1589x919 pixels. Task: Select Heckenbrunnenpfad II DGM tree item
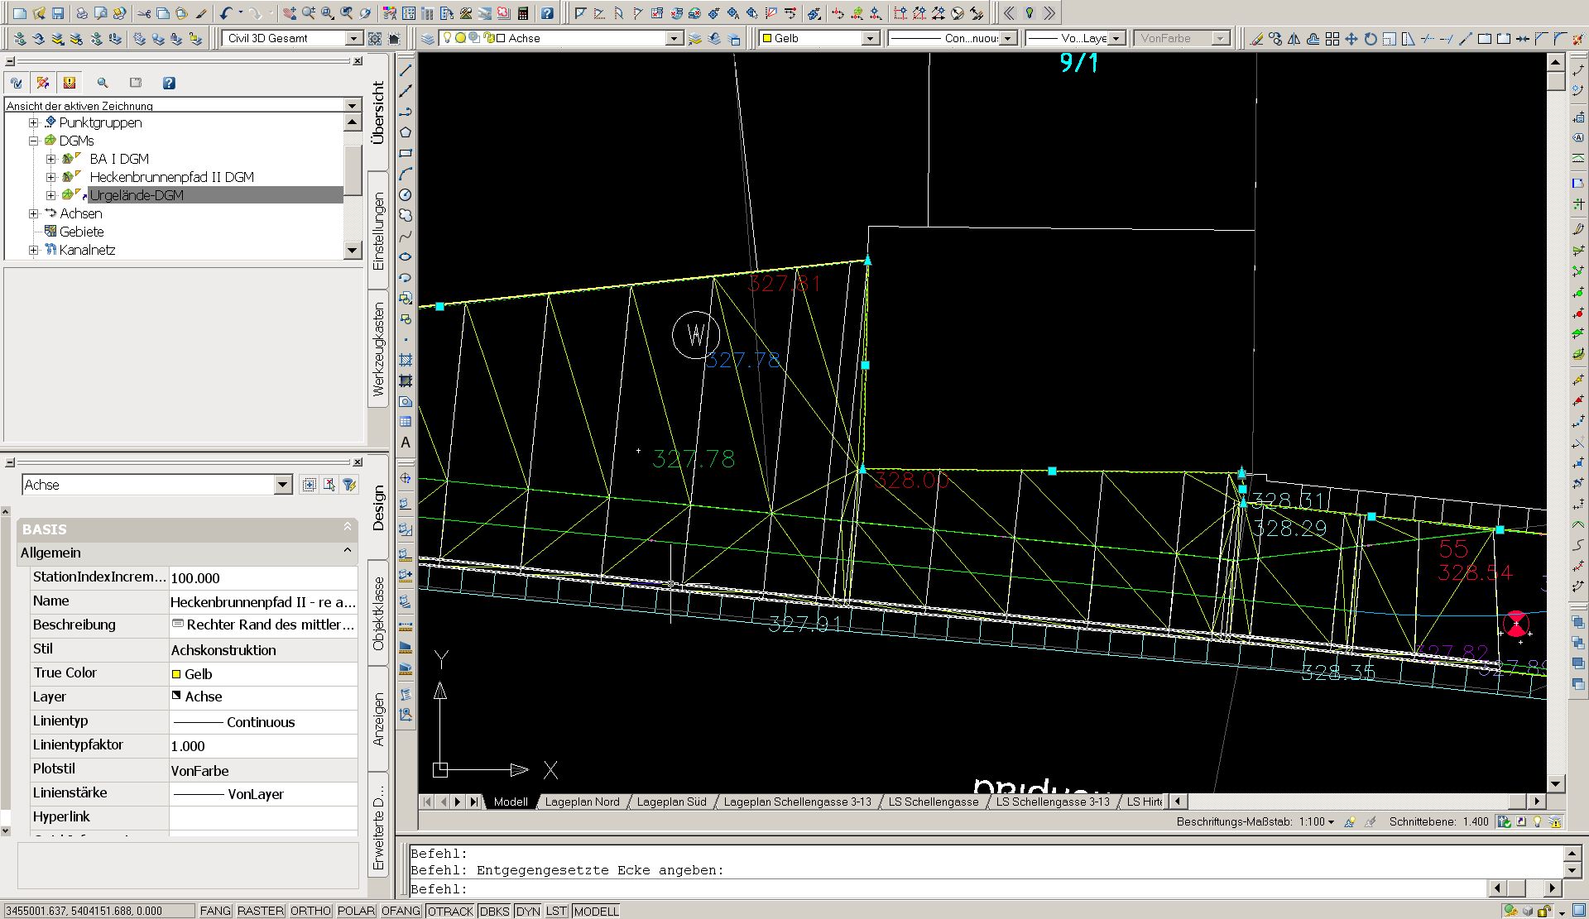(x=171, y=177)
